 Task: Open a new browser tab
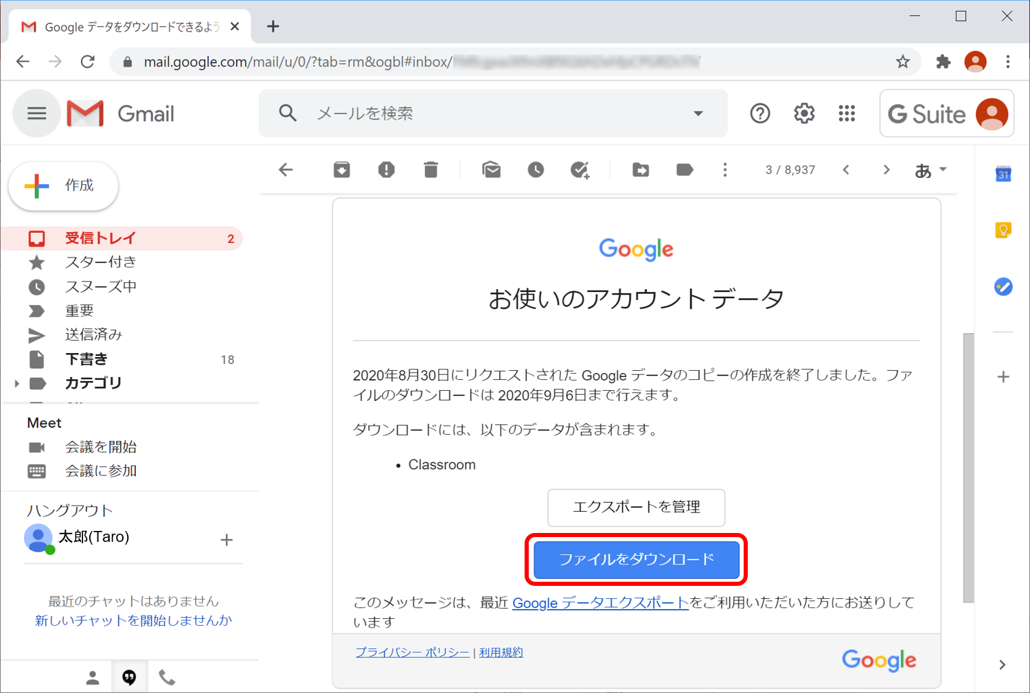(x=273, y=26)
